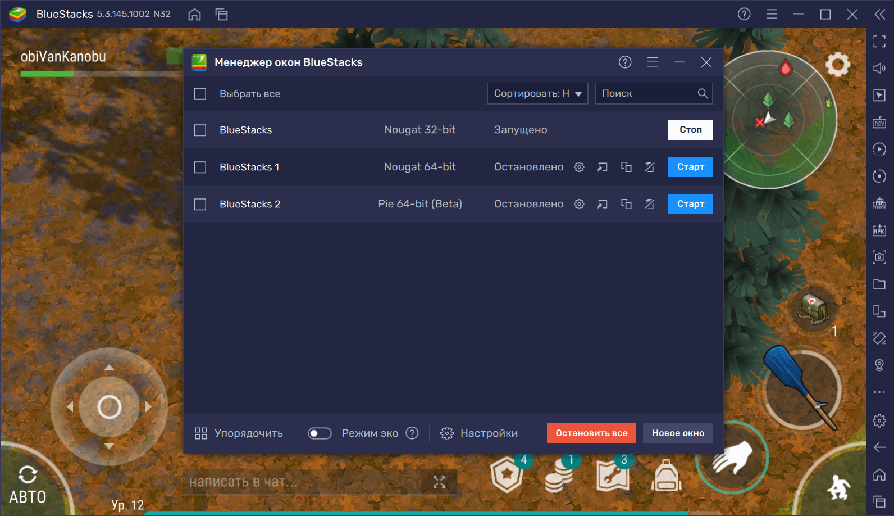Screen dimensions: 894x516
Task: Open the Android home icon in sidebar
Action: pos(879,474)
